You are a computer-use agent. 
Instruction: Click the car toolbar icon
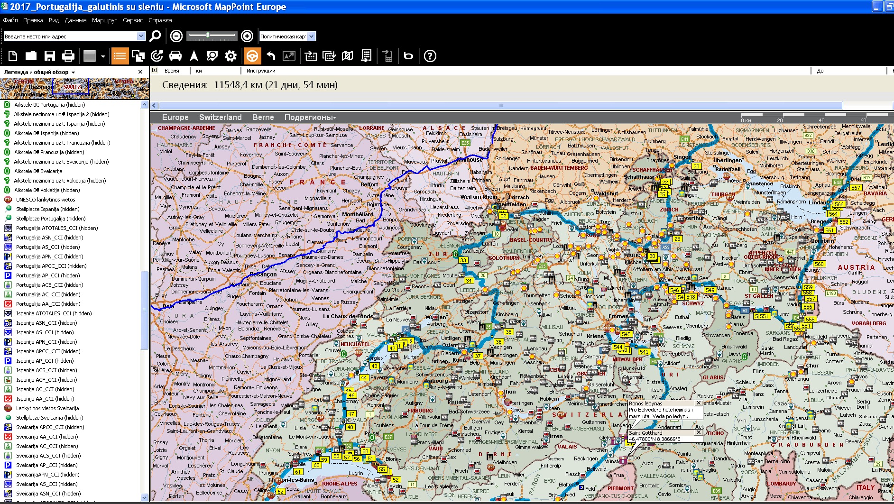pyautogui.click(x=175, y=56)
